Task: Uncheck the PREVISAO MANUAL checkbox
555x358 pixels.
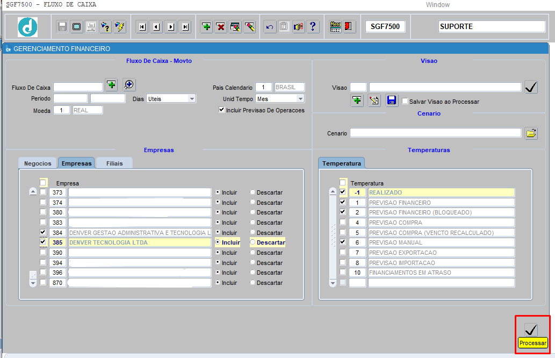Action: (x=343, y=242)
